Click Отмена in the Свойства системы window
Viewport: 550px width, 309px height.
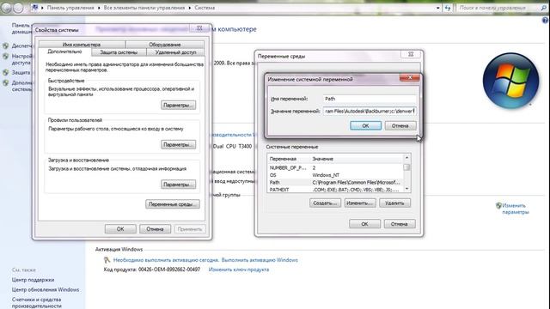(x=155, y=229)
